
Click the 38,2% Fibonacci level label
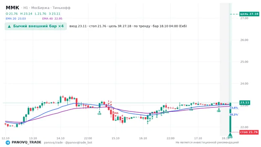pos(234,114)
